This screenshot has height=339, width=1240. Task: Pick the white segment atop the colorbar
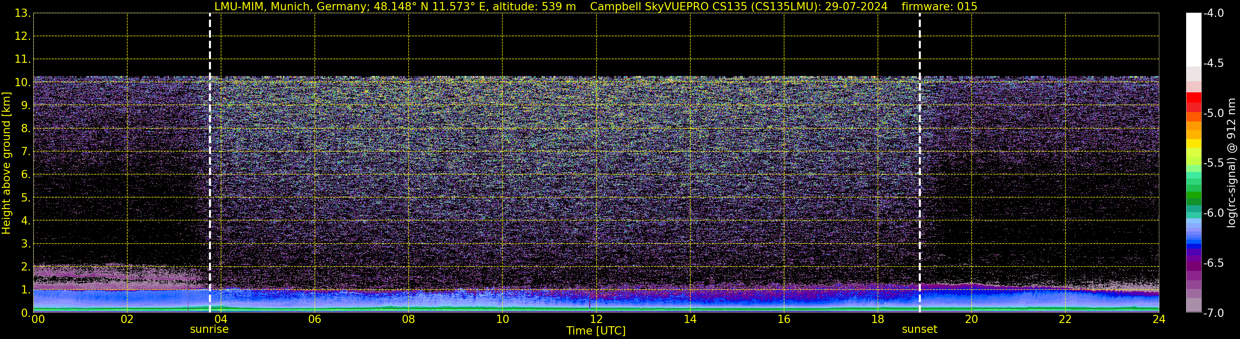(1194, 39)
